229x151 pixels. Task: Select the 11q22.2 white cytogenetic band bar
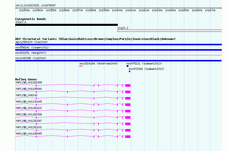pyautogui.click(x=170, y=31)
